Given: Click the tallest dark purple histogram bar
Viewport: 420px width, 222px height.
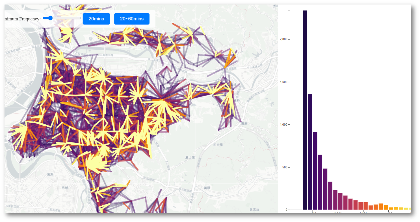Looking at the screenshot, I should pos(305,113).
